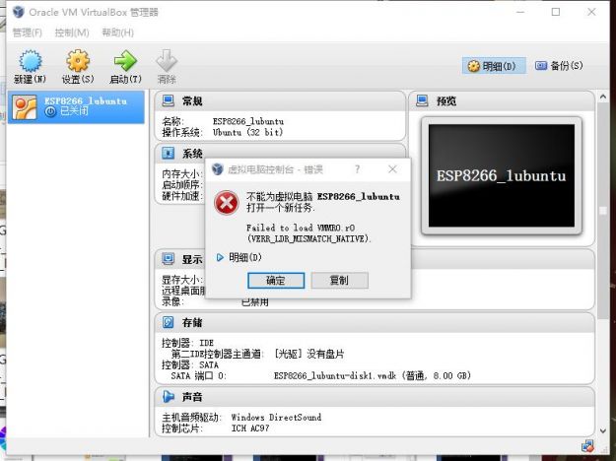Select the ESP8266_lubuntu 已关闭 list entry

pyautogui.click(x=76, y=107)
